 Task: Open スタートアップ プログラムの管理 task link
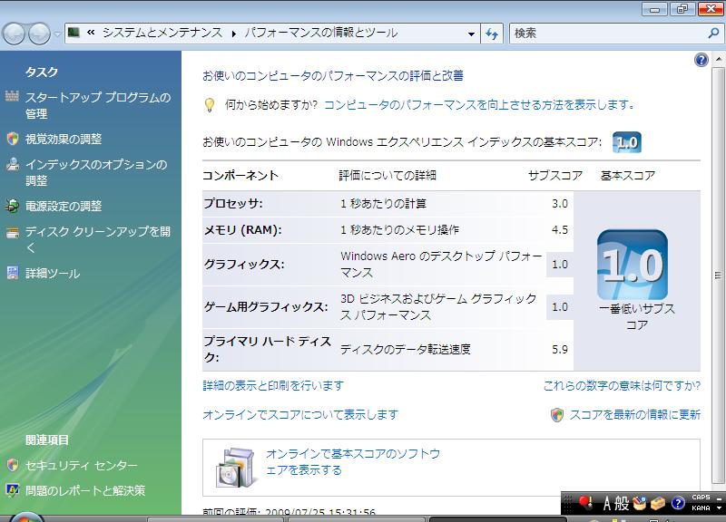[98, 105]
